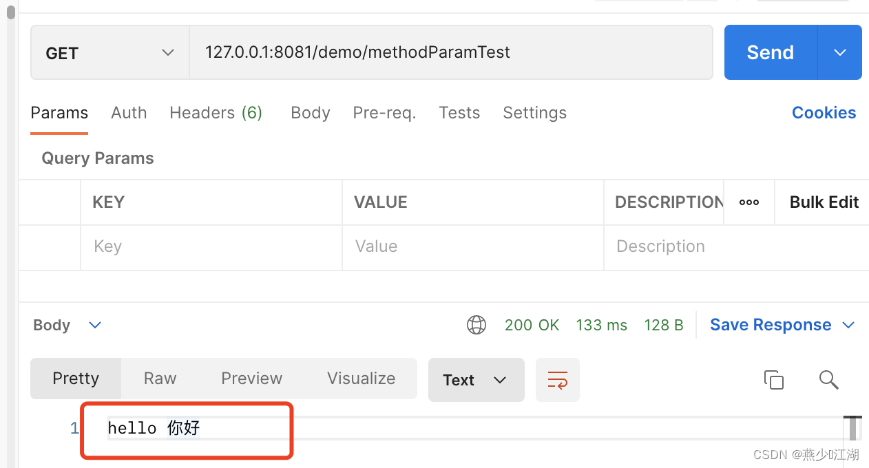Toggle line wrapping in the response viewer
Image resolution: width=869 pixels, height=468 pixels.
pyautogui.click(x=558, y=379)
